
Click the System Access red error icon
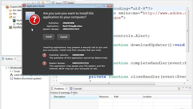tap(44, 63)
